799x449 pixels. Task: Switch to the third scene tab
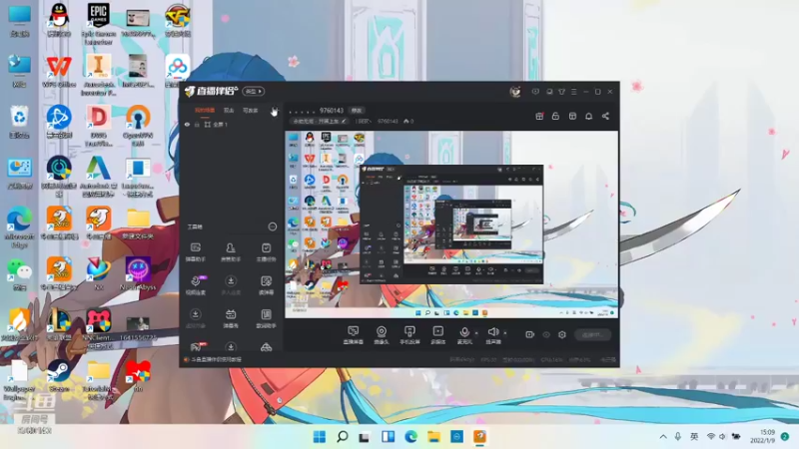(251, 110)
